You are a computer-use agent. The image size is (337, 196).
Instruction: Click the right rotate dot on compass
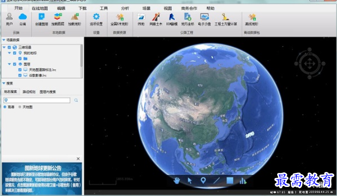point(323,63)
